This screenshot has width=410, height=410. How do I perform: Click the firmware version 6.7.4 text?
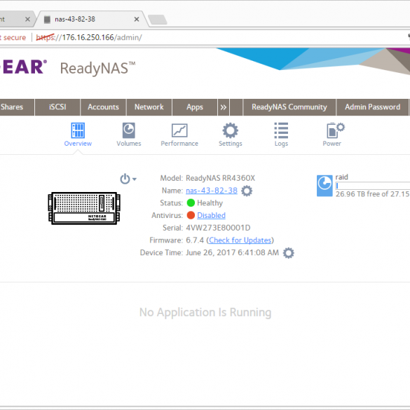click(x=195, y=240)
